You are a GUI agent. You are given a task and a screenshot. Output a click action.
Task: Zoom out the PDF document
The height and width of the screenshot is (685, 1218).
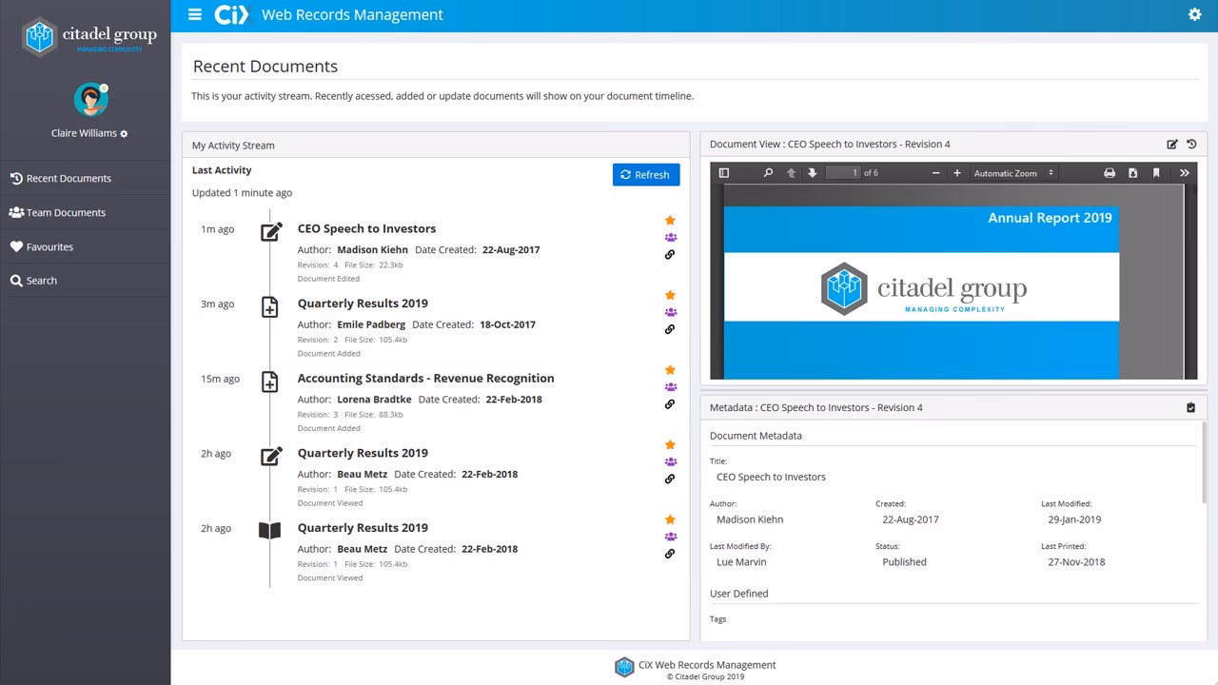coord(935,173)
